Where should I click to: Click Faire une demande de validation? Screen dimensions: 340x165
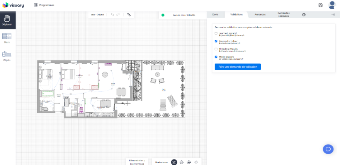click(238, 67)
